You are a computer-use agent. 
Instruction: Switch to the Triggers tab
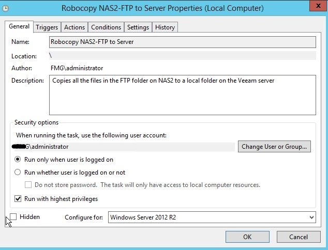click(x=47, y=27)
